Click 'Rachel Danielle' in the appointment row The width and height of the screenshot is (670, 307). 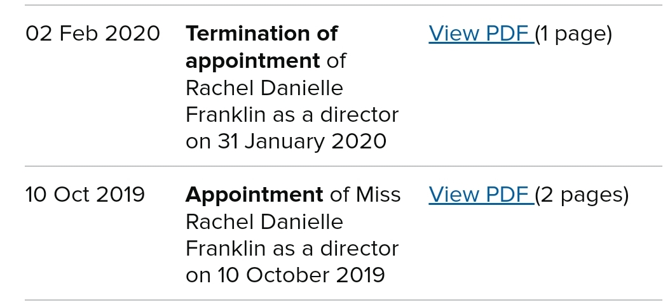point(264,222)
